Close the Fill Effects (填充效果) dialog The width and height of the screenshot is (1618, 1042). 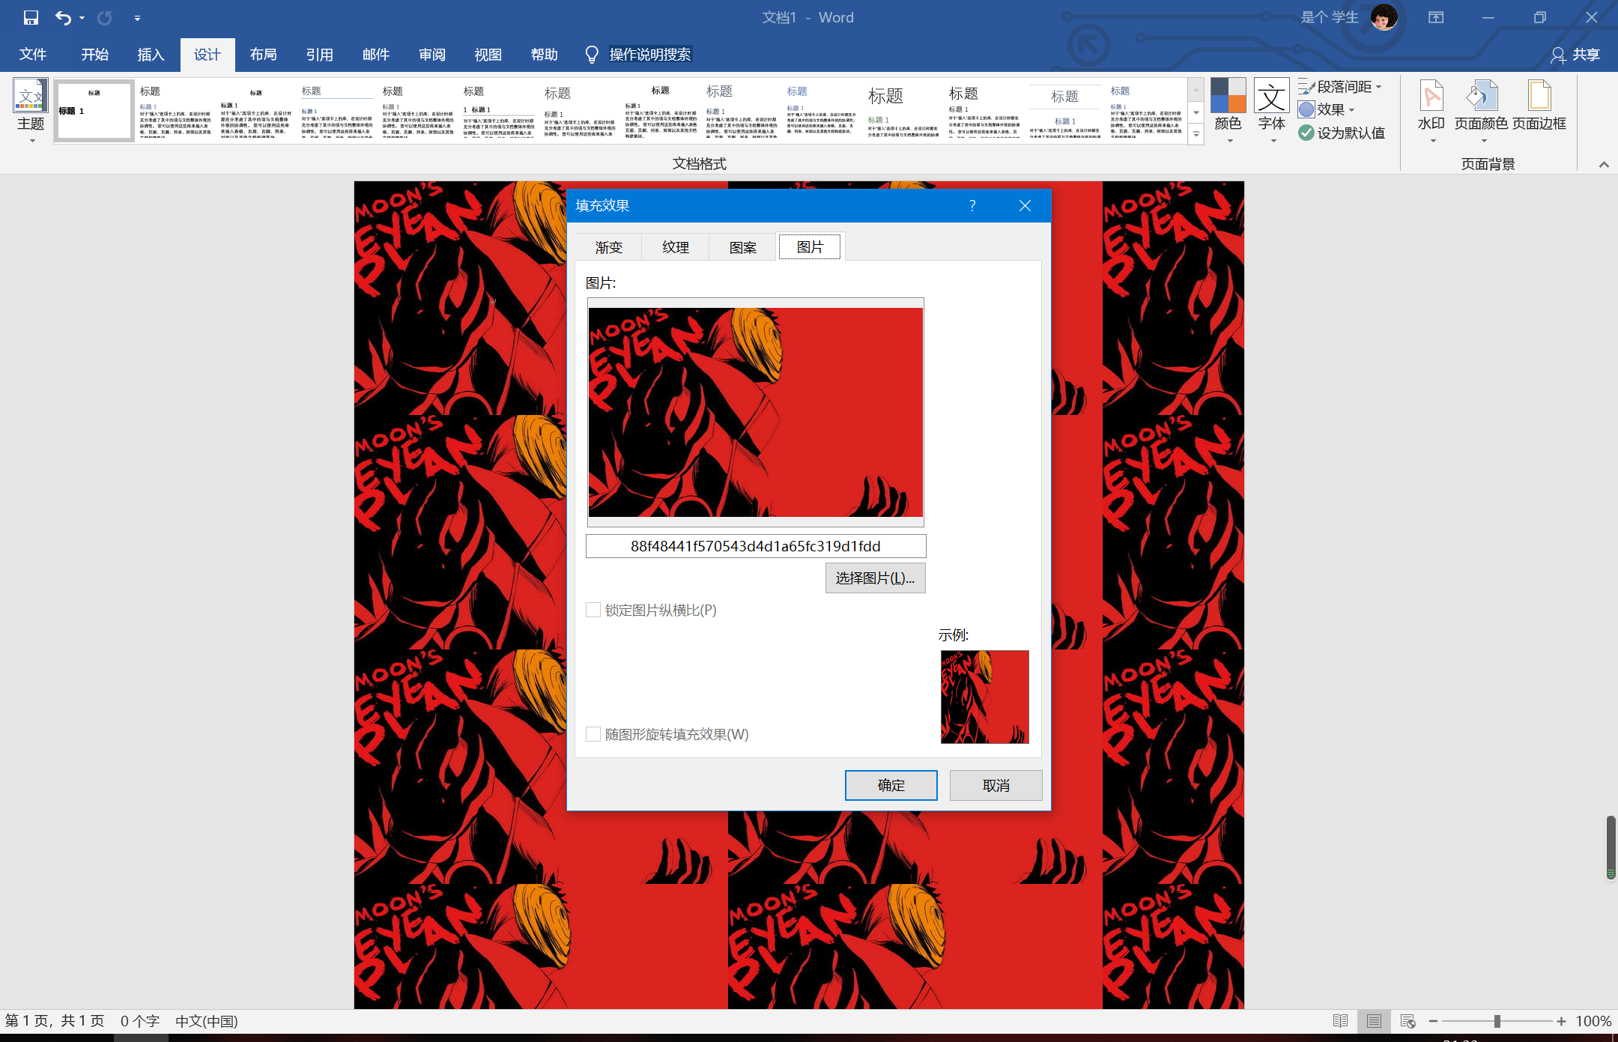click(1025, 205)
